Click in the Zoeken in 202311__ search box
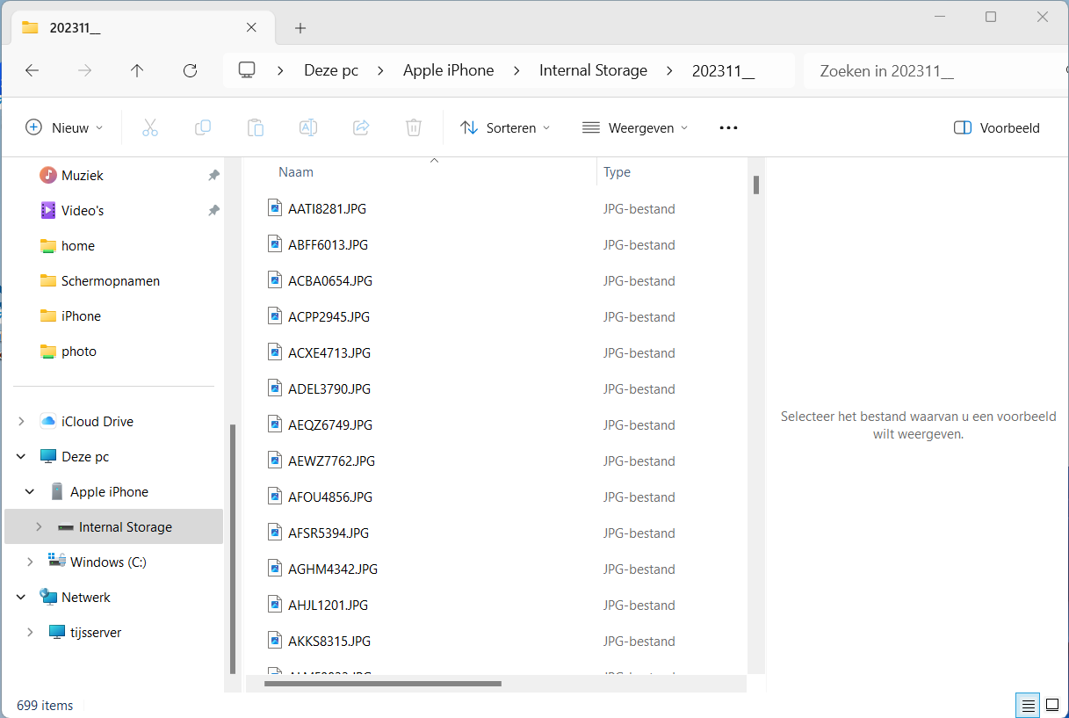This screenshot has height=718, width=1069. [931, 71]
